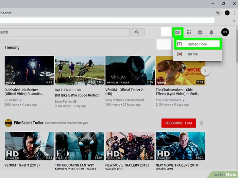Open Chrome's three-dot menu
This screenshot has height=178, width=238.
tap(235, 13)
